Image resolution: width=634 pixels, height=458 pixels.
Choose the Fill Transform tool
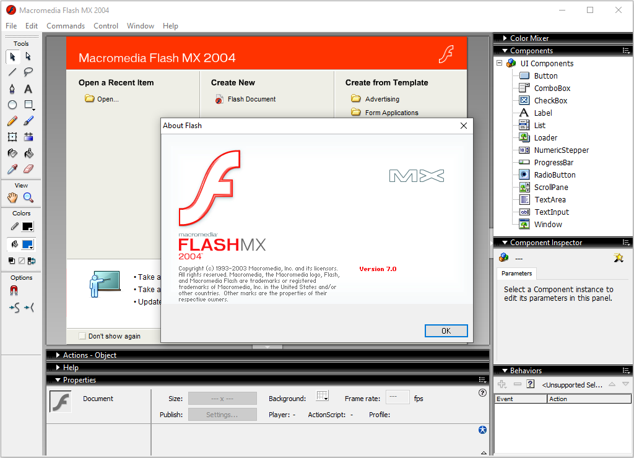pos(28,137)
